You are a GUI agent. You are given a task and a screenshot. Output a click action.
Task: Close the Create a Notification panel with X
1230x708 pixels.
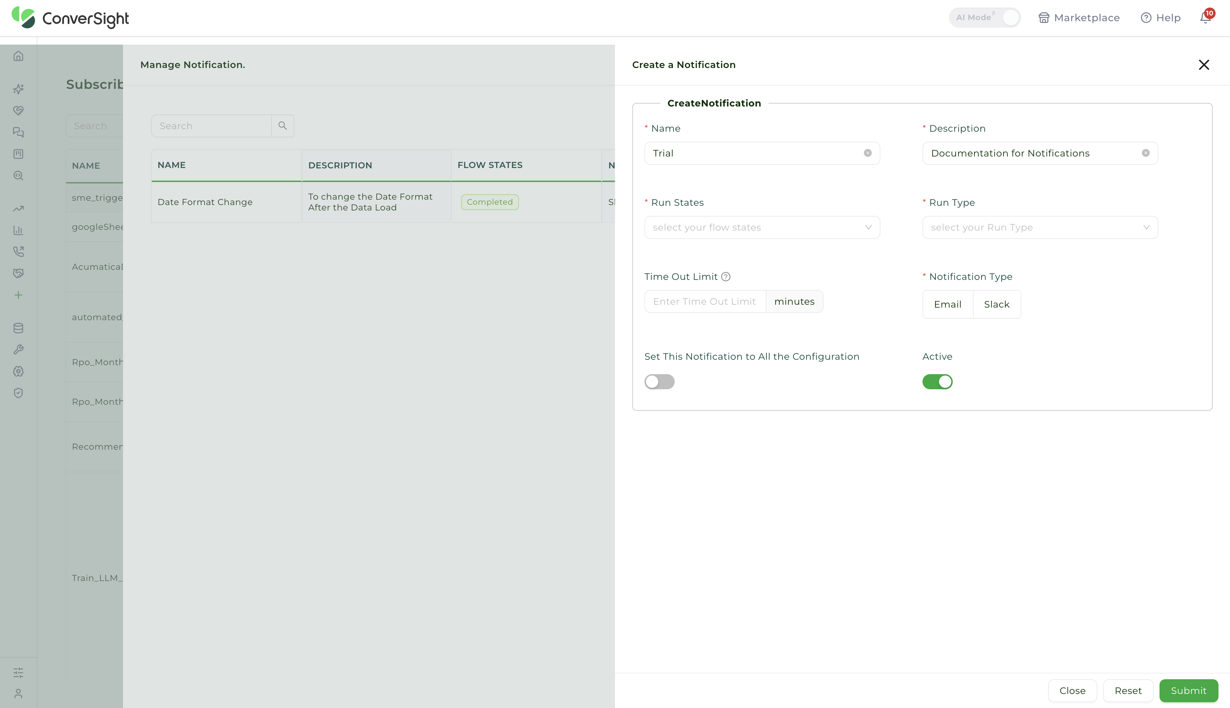pos(1204,65)
